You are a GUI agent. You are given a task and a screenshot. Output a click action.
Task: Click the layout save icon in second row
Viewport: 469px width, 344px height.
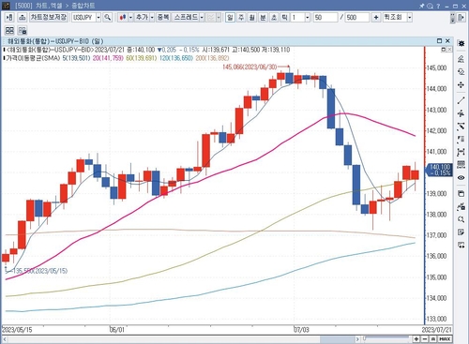[x=23, y=30]
